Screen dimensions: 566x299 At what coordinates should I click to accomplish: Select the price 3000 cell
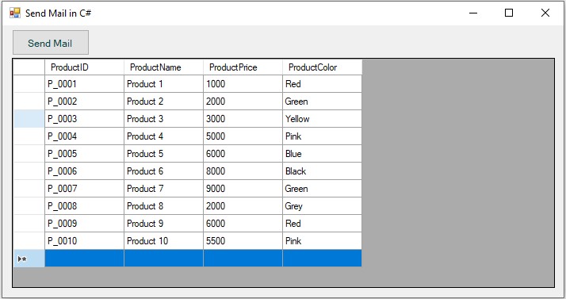point(243,119)
